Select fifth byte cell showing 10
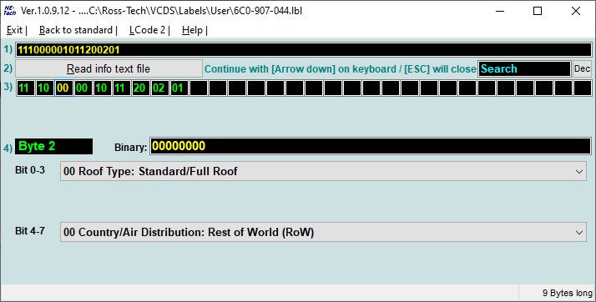 point(102,88)
